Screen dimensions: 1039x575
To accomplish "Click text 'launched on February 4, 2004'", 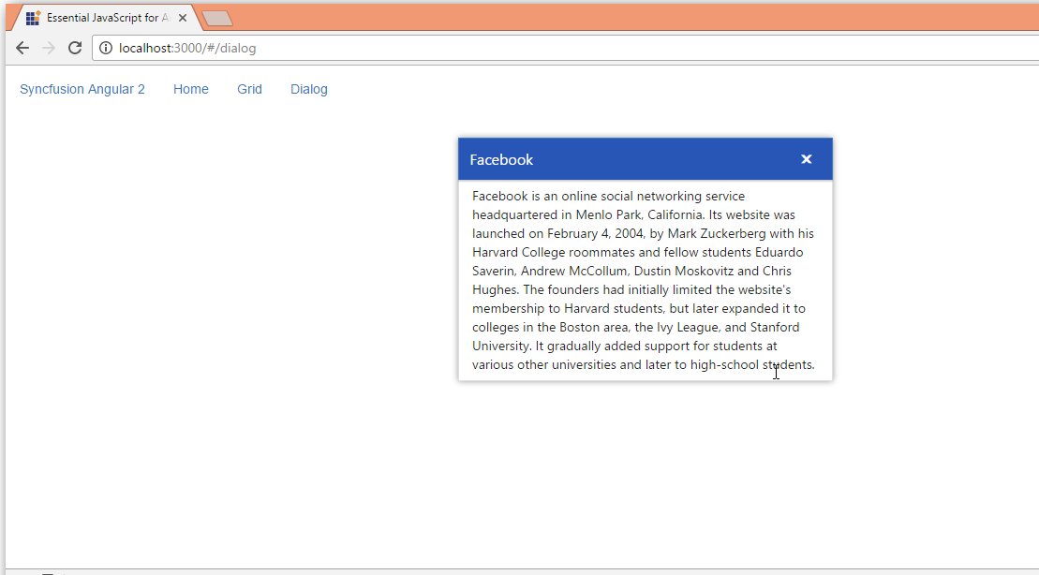I will tap(558, 233).
